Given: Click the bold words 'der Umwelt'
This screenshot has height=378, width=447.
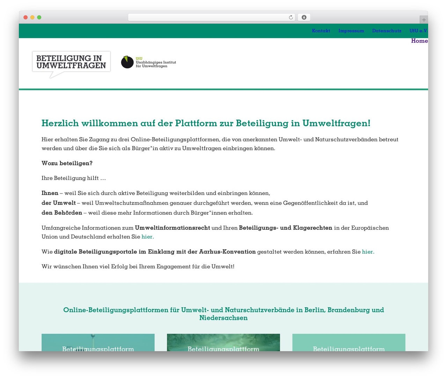Looking at the screenshot, I should pyautogui.click(x=59, y=203).
